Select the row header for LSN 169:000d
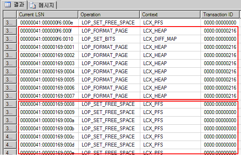Viewport: 241px width, 156px height. pyautogui.click(x=10, y=145)
